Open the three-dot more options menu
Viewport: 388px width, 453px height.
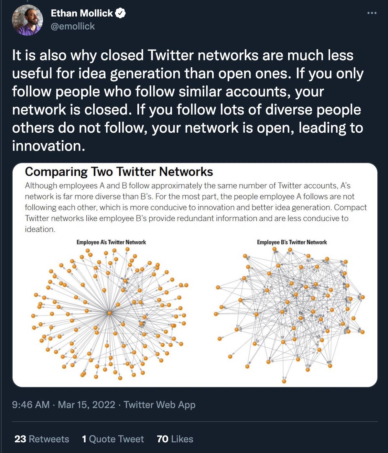coord(372,13)
